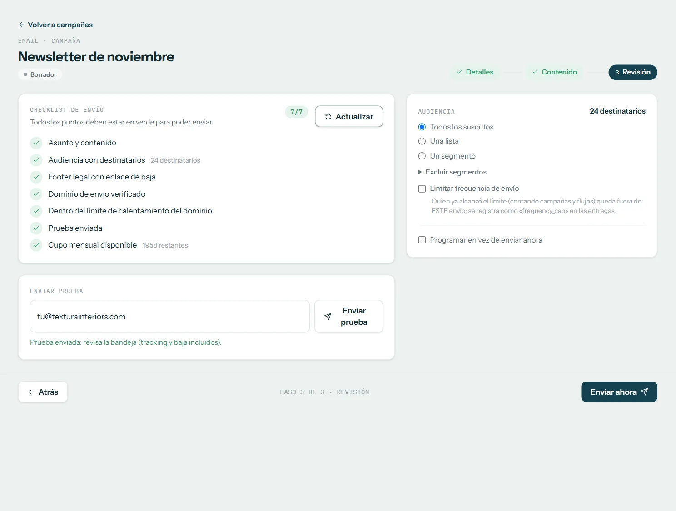
Task: Click the gray dot in Borrador badge
Action: (x=25, y=74)
